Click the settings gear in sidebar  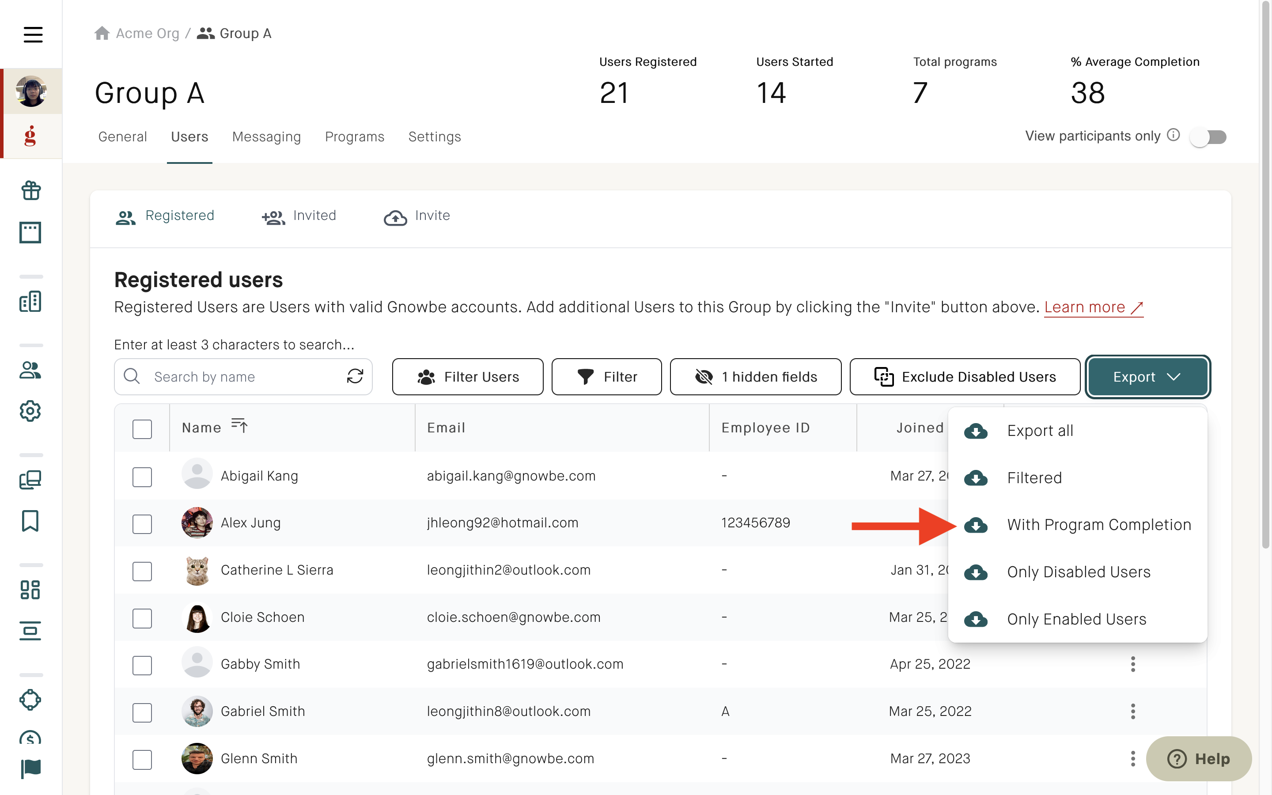coord(30,411)
